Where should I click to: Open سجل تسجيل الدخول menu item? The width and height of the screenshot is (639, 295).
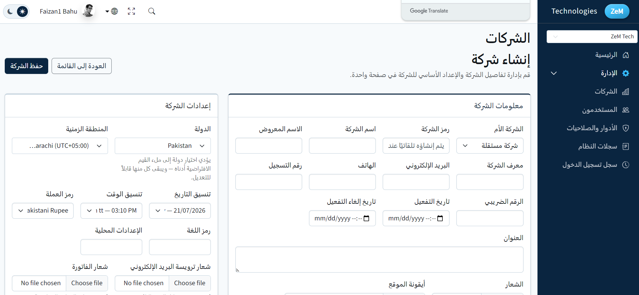pos(590,165)
